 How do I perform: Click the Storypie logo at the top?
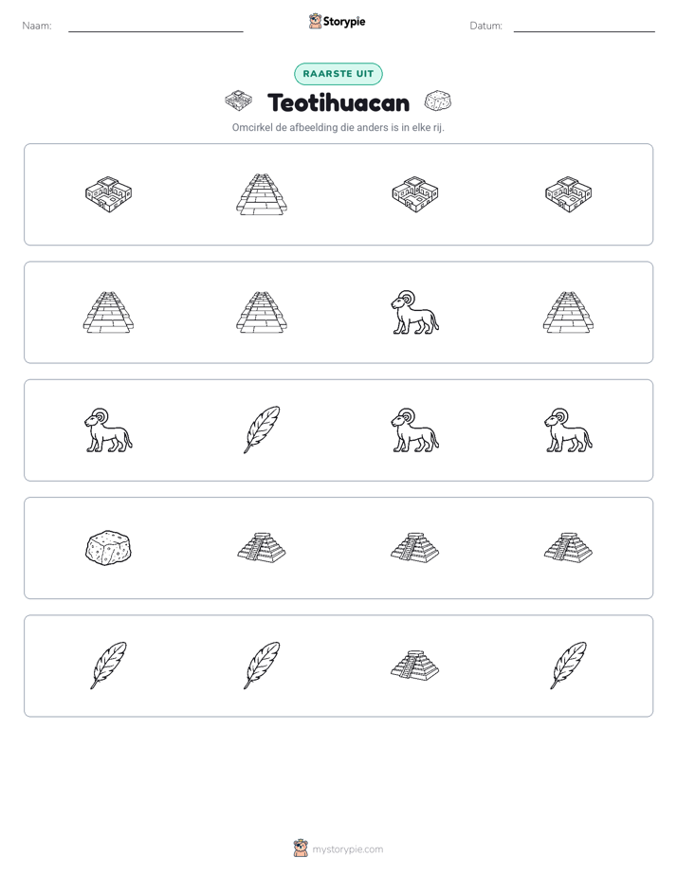coord(337,21)
